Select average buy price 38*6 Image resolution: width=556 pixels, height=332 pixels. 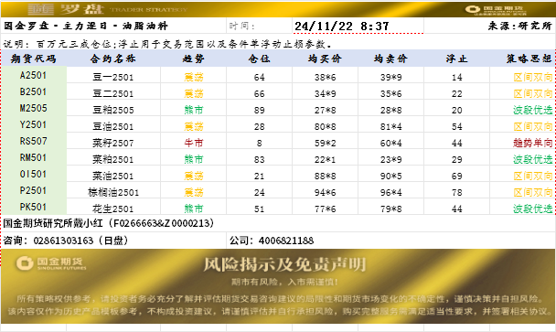tap(325, 77)
